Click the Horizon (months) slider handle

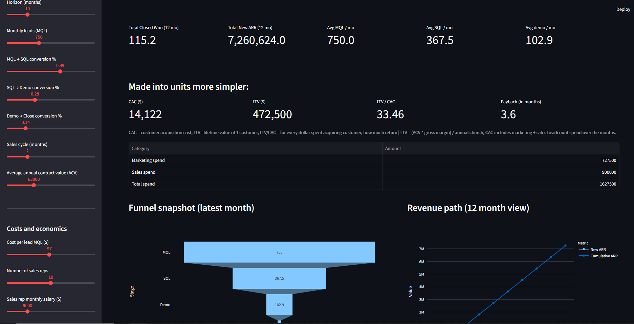click(27, 15)
